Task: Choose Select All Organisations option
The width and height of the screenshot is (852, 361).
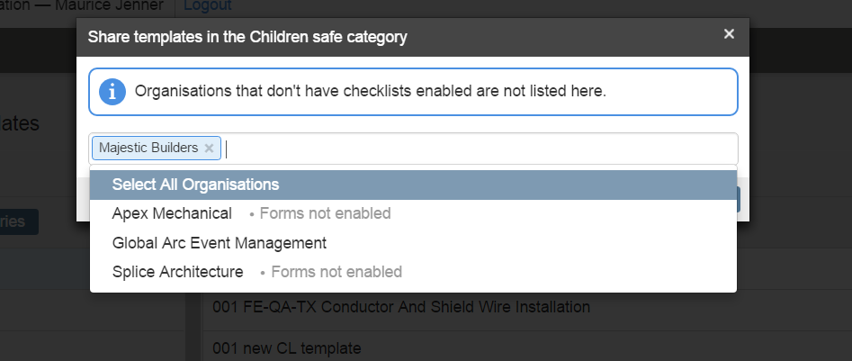Action: (413, 185)
